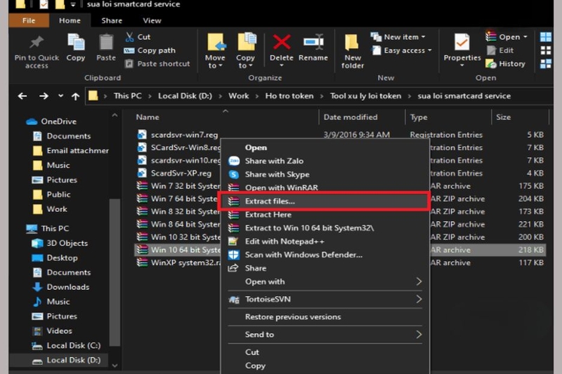Switch to the Home tab
The width and height of the screenshot is (562, 374).
click(70, 20)
